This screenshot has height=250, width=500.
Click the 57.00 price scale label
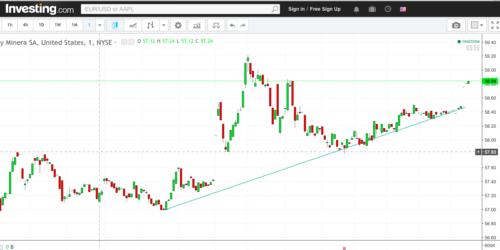coord(490,210)
